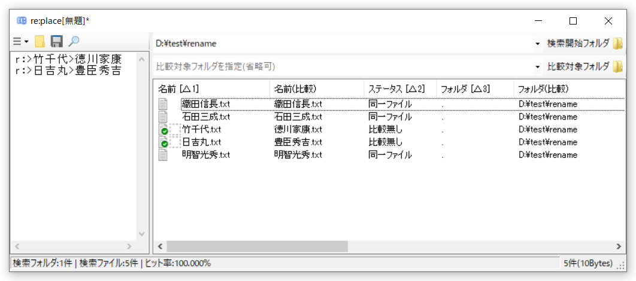This screenshot has height=281, width=636.
Task: Click the file icon of 織田信長.txt
Action: pyautogui.click(x=163, y=105)
